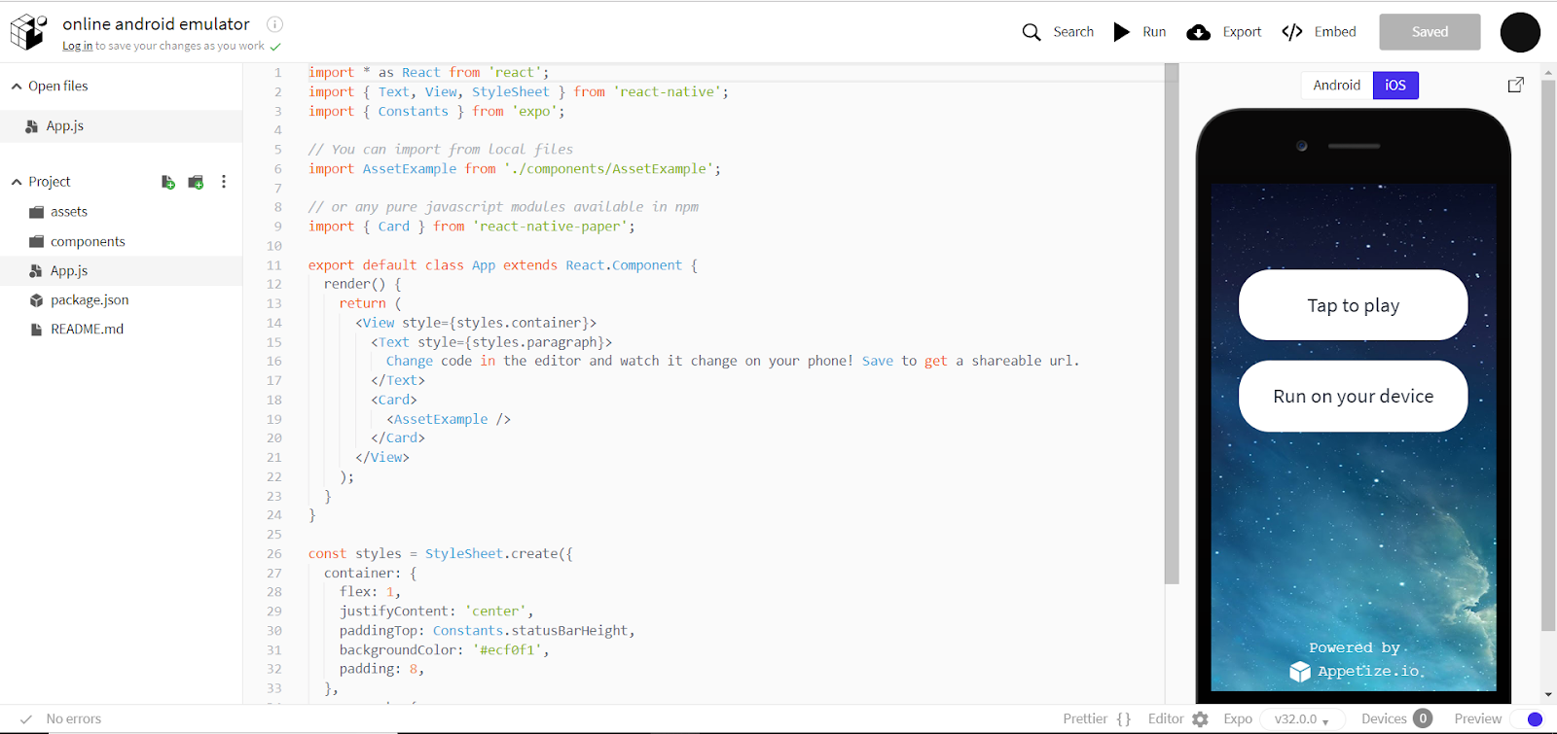Click the 'react-native-paper' string in code

coord(550,227)
